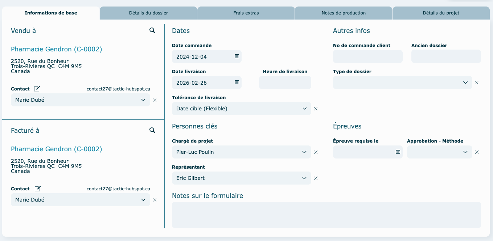Click the search icon beside Facturé à
Viewport: 493px width, 241px height.
[x=152, y=131]
